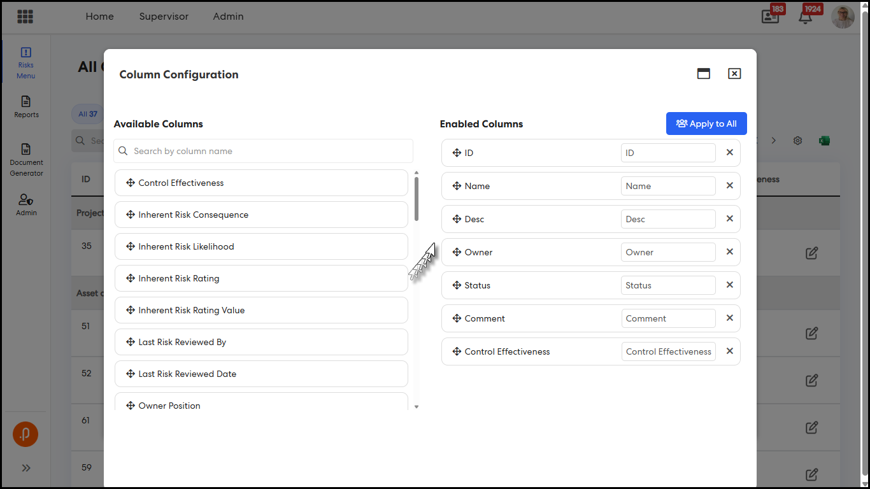Remove the Comment enabled column
Screen dimensions: 870x489
click(730, 318)
